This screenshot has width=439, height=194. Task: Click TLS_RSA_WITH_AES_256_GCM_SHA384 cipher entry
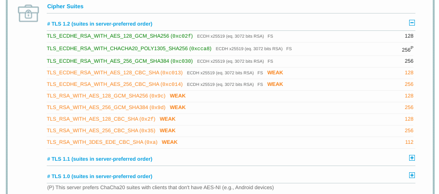click(x=106, y=108)
